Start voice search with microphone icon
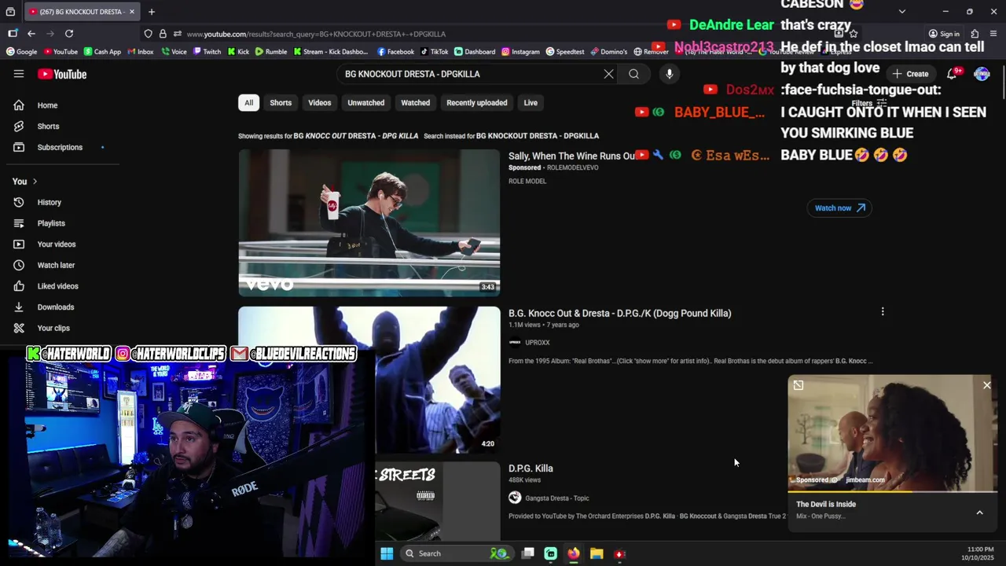1006x566 pixels. [670, 74]
